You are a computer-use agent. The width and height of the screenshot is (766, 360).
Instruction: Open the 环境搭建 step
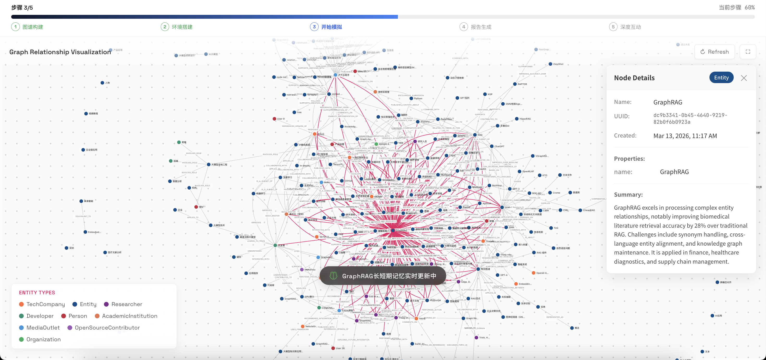pyautogui.click(x=177, y=27)
